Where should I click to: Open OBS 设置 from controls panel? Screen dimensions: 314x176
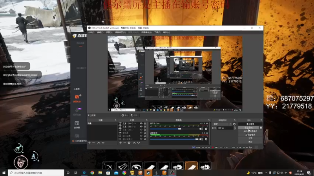point(250,138)
